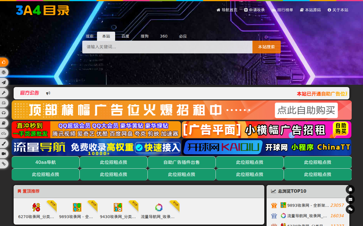Open the email contact icon on the right
Viewport: 363px width, 226px height.
click(350, 200)
